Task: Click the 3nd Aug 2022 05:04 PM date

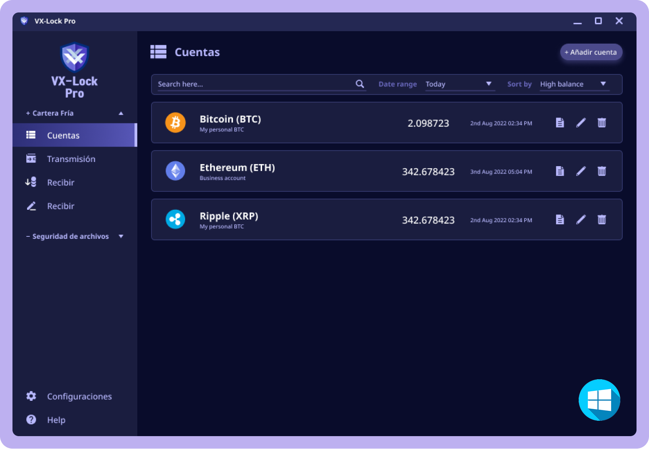Action: (x=501, y=172)
